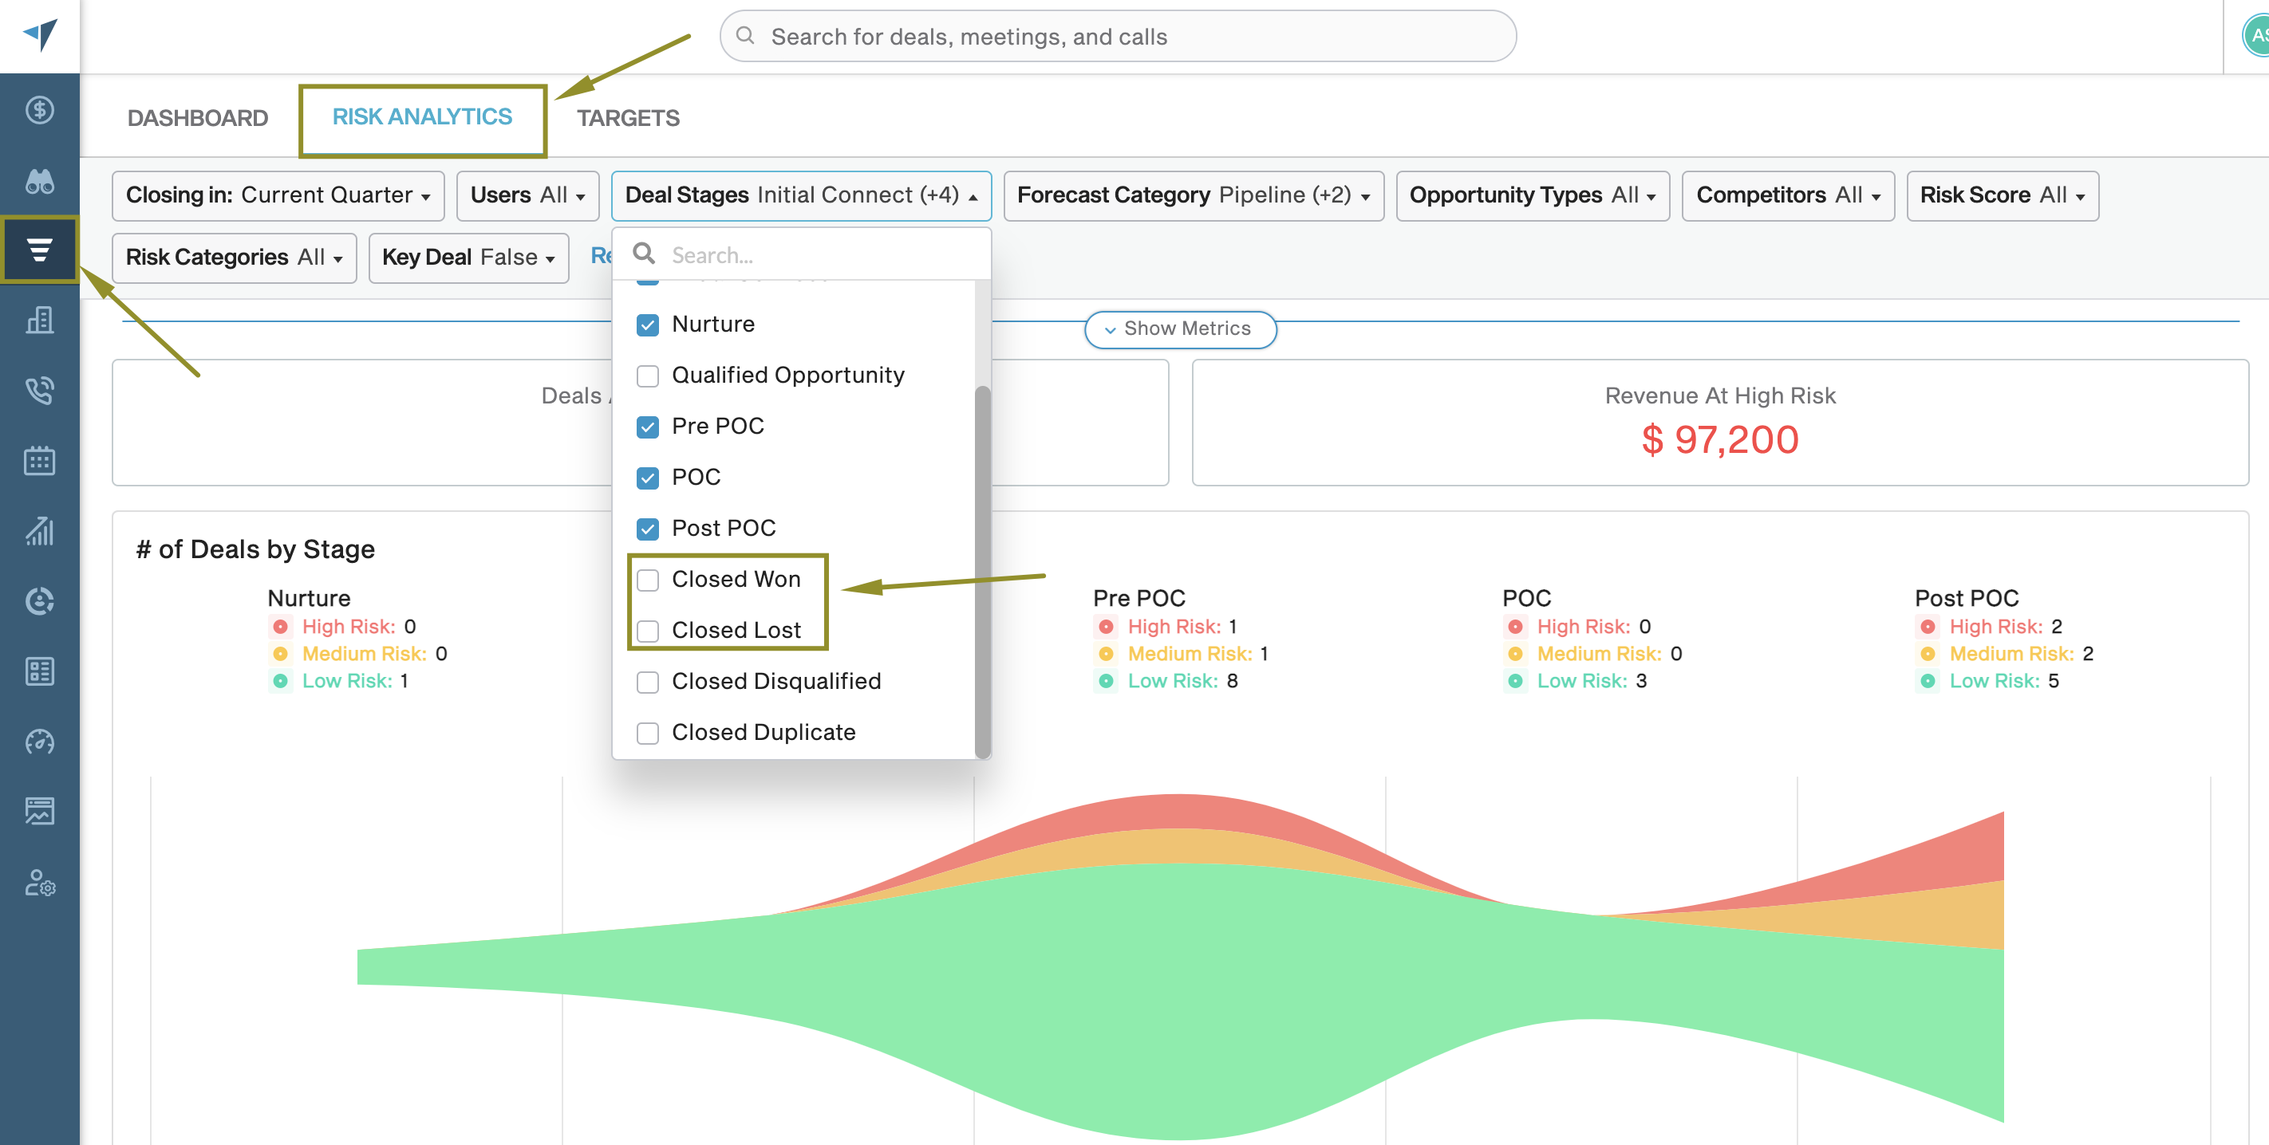The height and width of the screenshot is (1145, 2269).
Task: Open the bar chart analytics sidebar icon
Action: coord(40,531)
